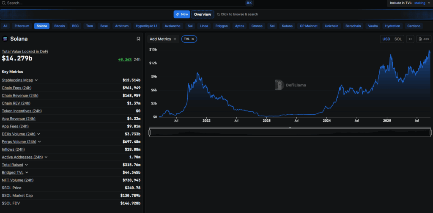Click the App Revenue (24h) label
The width and height of the screenshot is (433, 213).
(x=19, y=119)
